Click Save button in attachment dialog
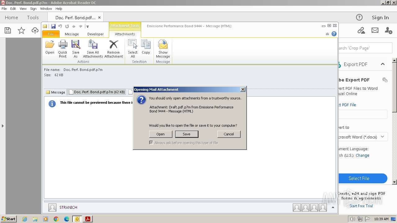This screenshot has width=397, height=223. point(186,134)
